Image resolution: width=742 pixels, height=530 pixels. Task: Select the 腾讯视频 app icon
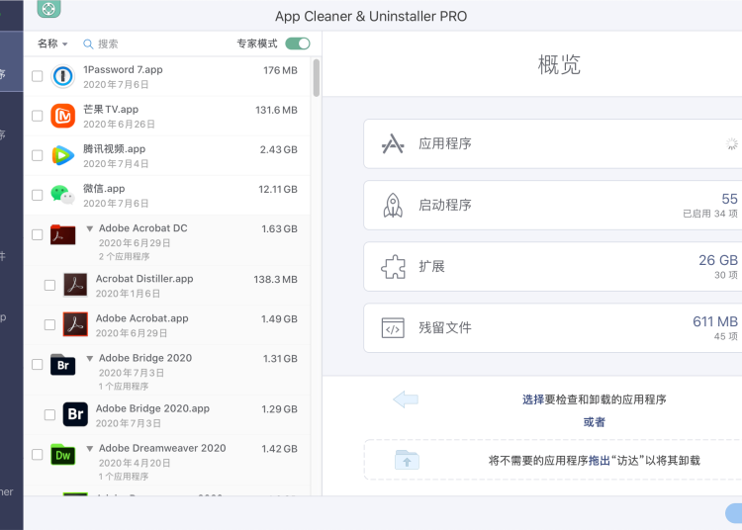[x=62, y=155]
